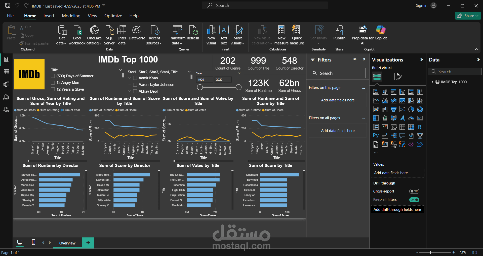Click the Save icon in title bar
The image size is (483, 256).
[8, 6]
